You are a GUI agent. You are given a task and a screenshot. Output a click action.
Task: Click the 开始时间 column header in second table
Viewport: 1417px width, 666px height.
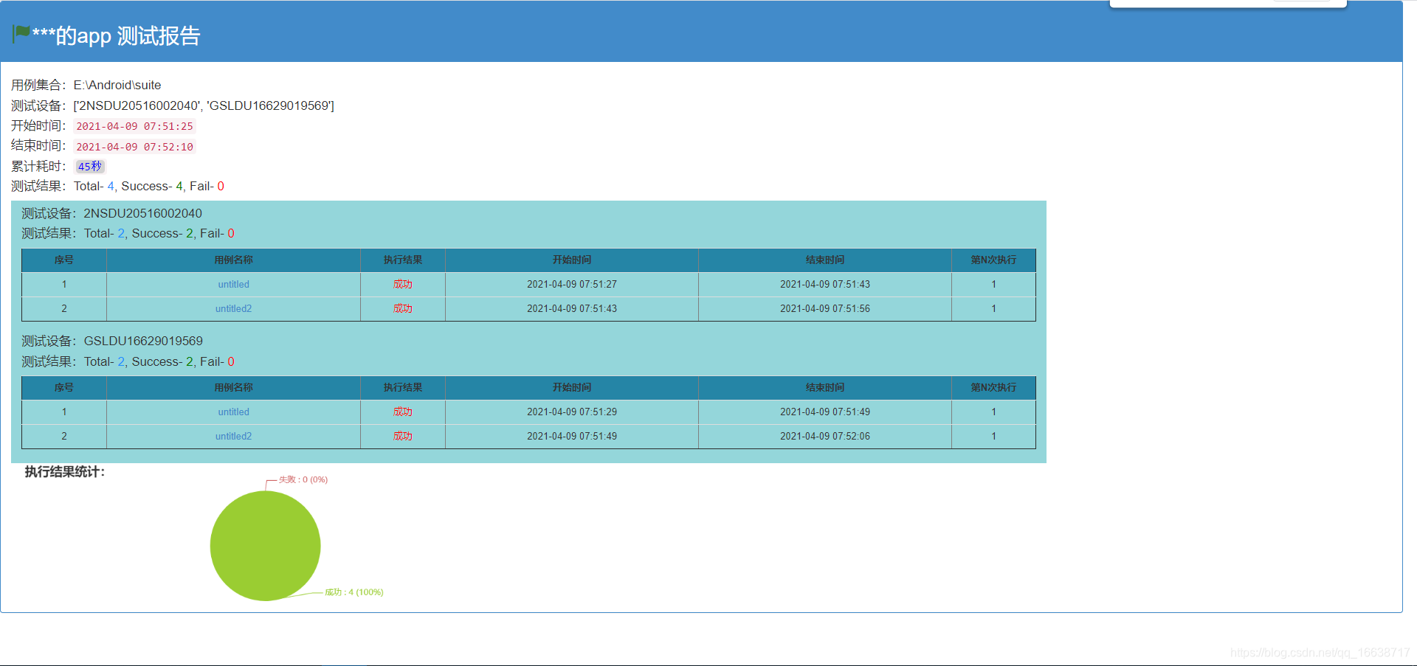572,388
